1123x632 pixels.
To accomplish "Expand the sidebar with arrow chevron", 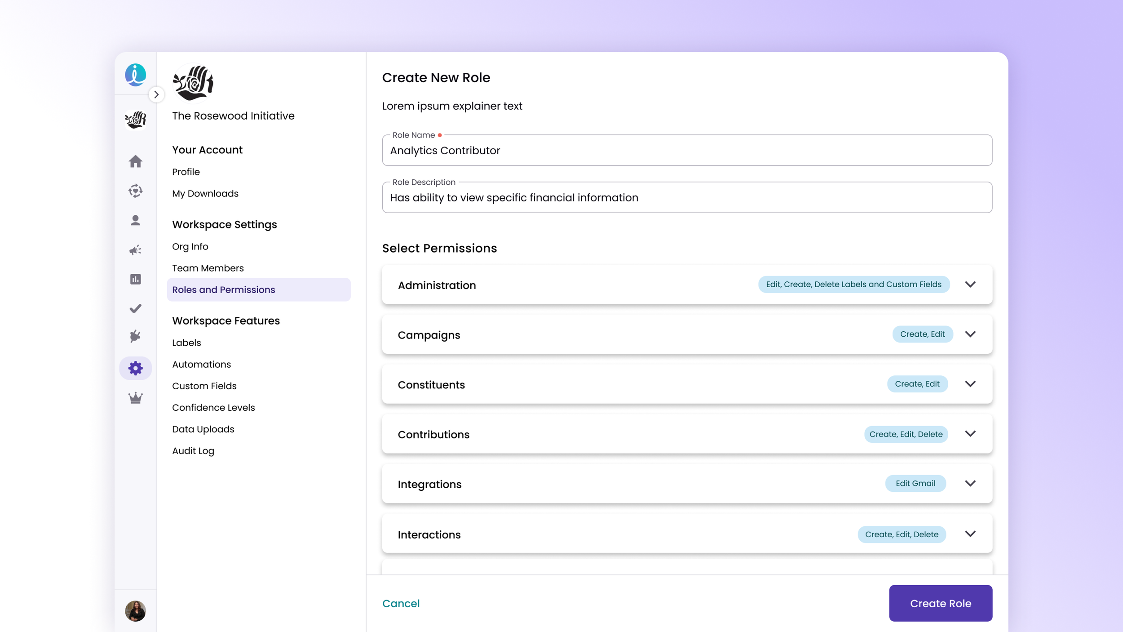I will click(x=156, y=94).
